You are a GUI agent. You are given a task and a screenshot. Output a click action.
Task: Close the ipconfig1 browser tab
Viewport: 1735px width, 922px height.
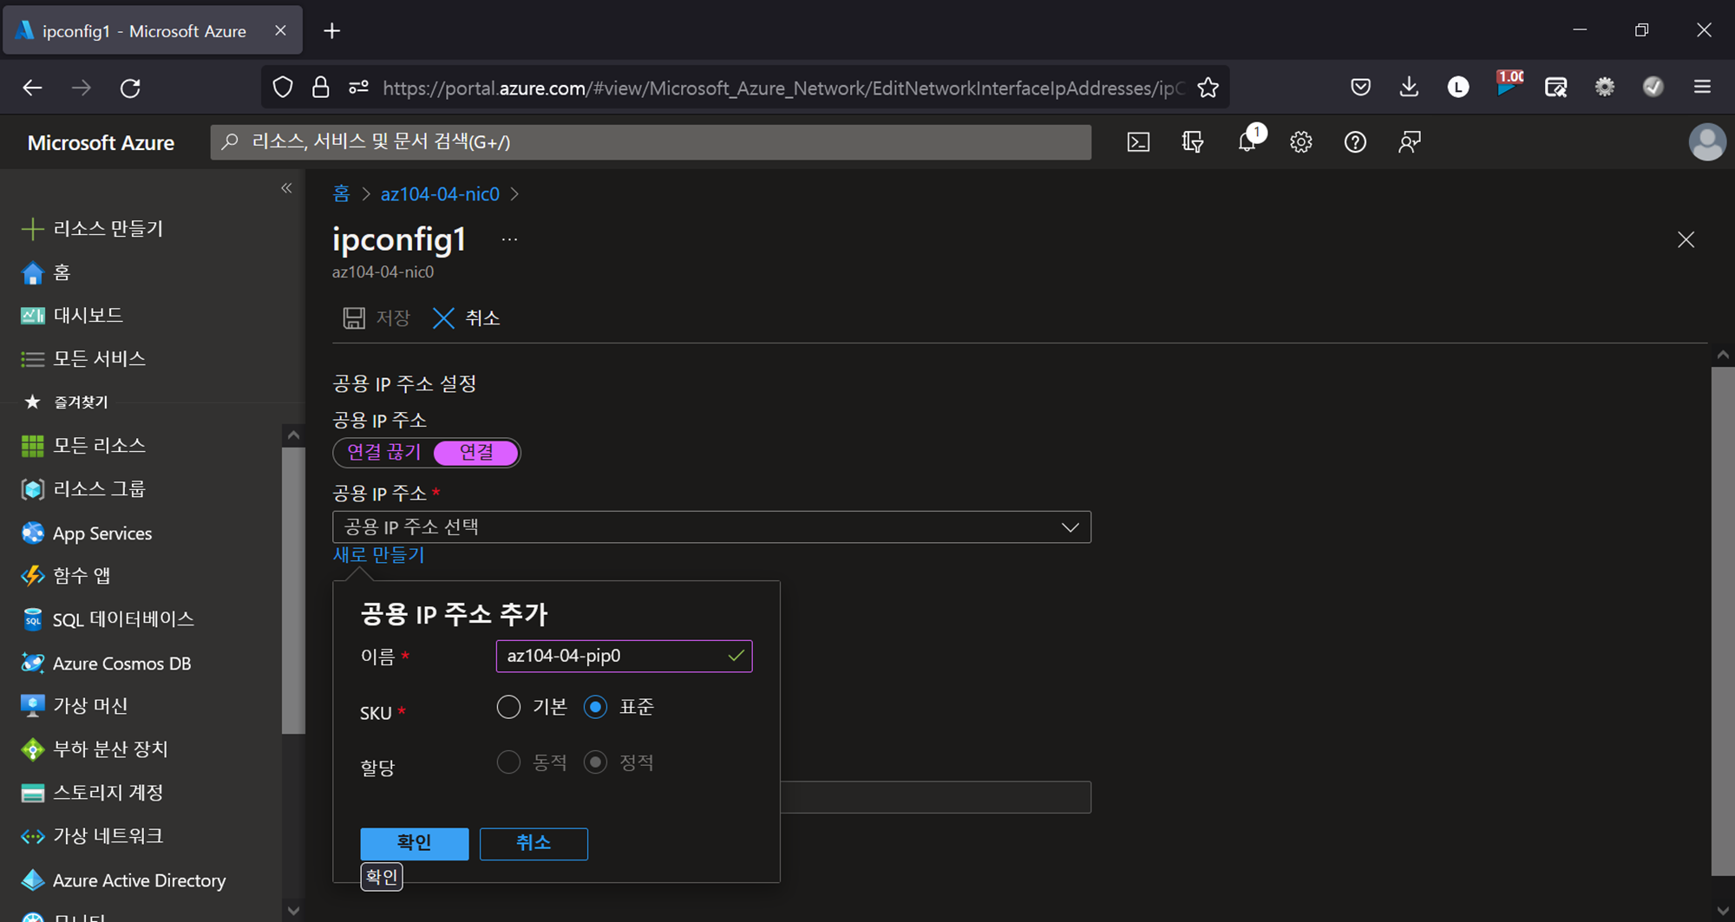(x=280, y=30)
